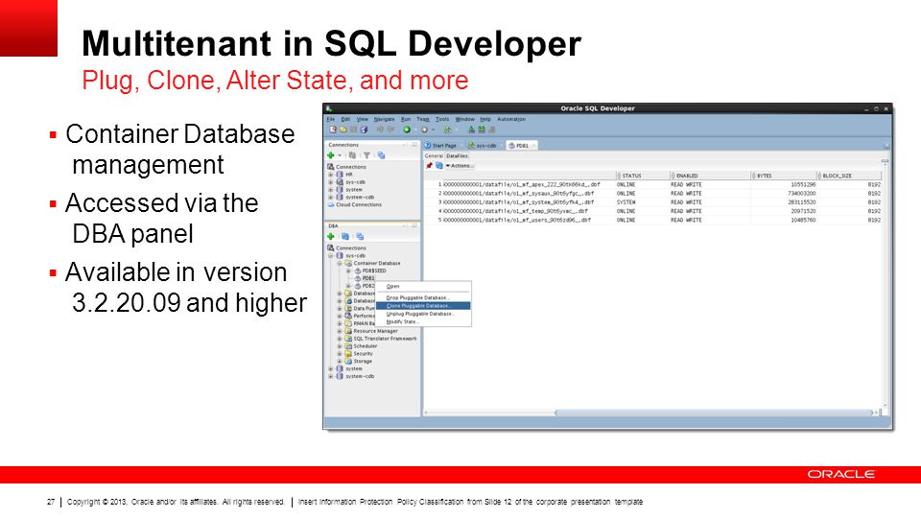
Task: Expand the Resource Manager node
Action: [x=340, y=331]
